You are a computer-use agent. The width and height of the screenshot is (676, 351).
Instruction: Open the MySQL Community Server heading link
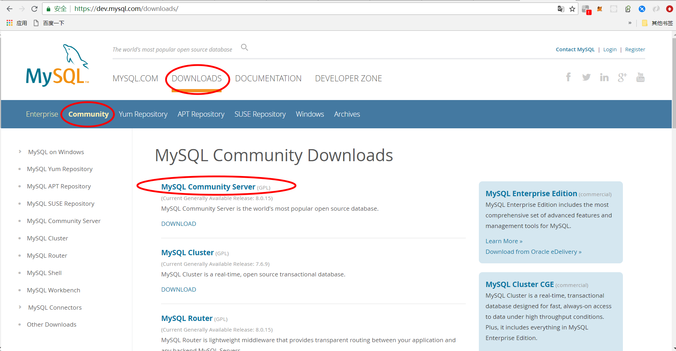pos(208,187)
